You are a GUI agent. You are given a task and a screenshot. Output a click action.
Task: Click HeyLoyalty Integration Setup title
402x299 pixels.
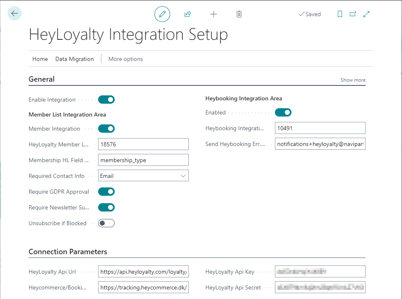point(128,34)
